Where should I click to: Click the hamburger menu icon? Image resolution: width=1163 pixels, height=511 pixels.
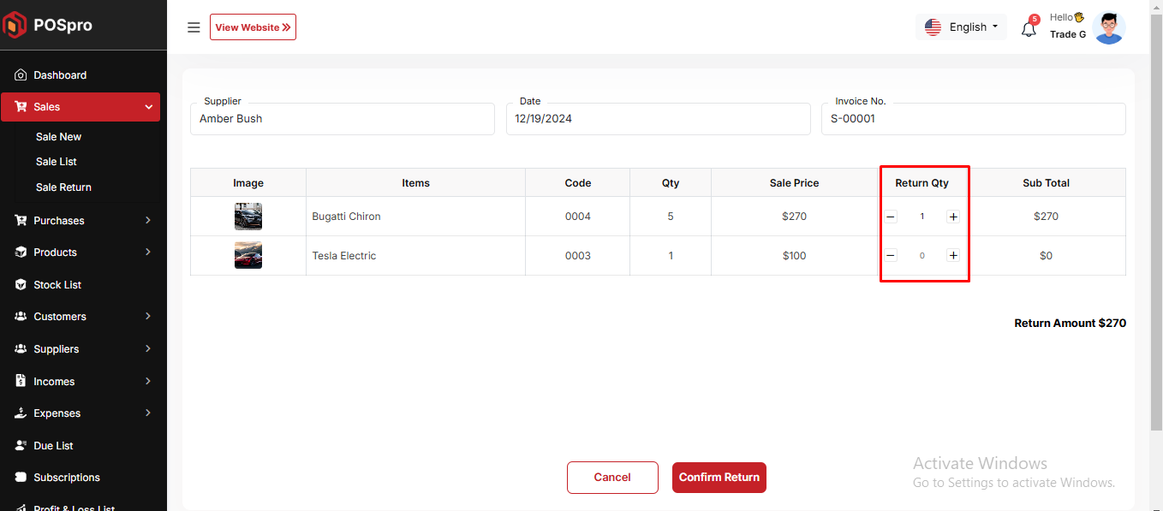coord(194,27)
